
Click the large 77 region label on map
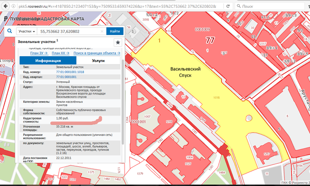(210, 40)
